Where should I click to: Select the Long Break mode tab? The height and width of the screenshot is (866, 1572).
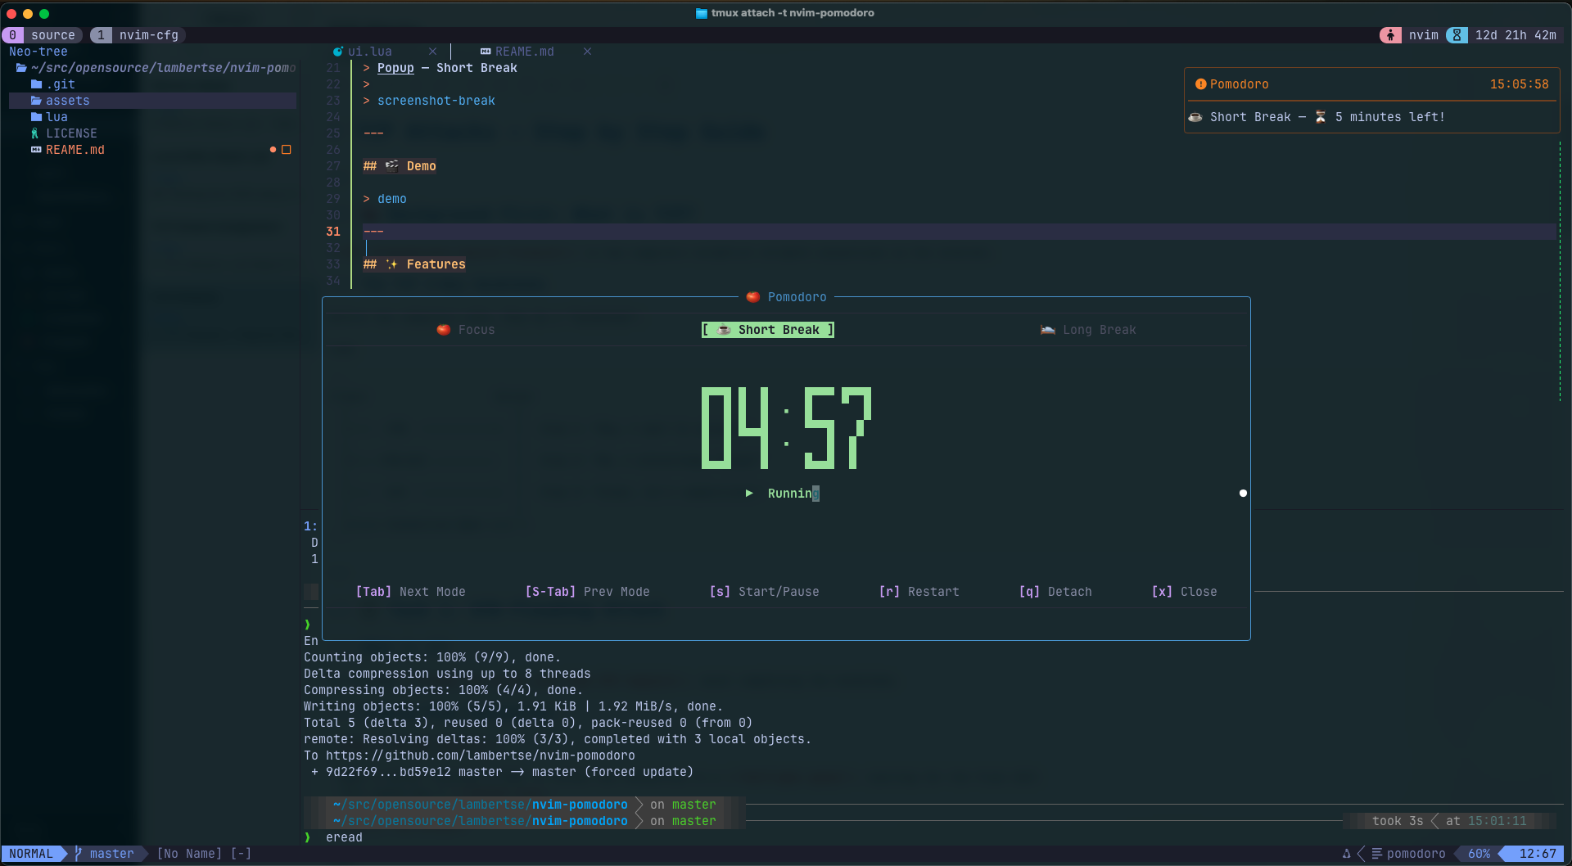click(x=1088, y=330)
